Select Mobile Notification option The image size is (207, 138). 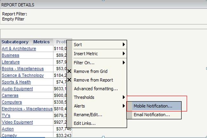(153, 106)
